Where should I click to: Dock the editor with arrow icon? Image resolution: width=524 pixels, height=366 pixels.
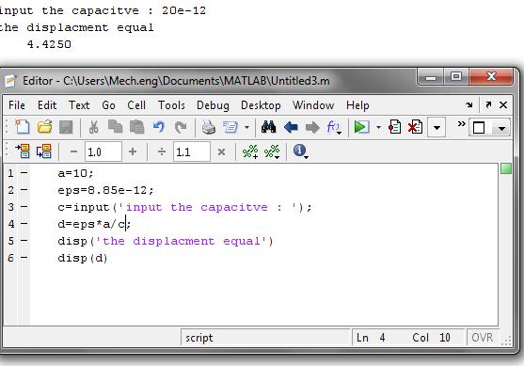click(468, 105)
